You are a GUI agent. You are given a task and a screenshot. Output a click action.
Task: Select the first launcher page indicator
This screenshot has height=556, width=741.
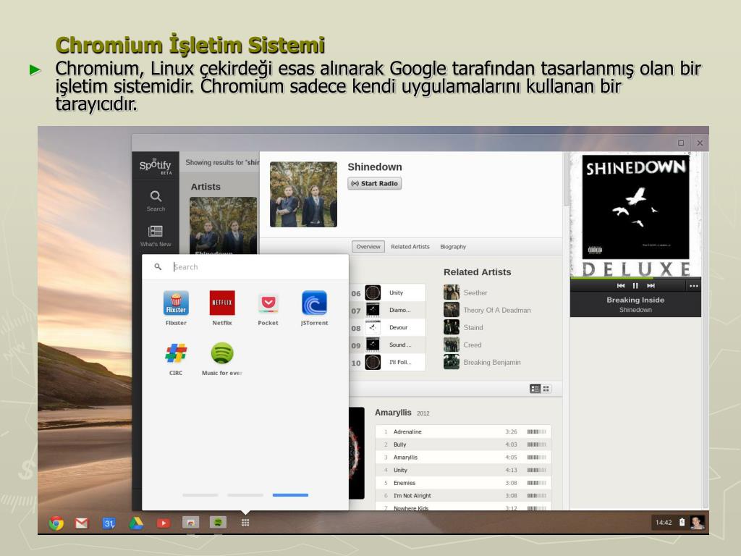point(200,495)
